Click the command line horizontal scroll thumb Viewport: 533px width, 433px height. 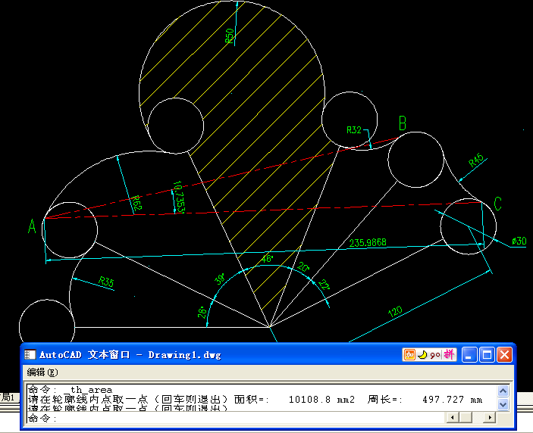pos(465,417)
